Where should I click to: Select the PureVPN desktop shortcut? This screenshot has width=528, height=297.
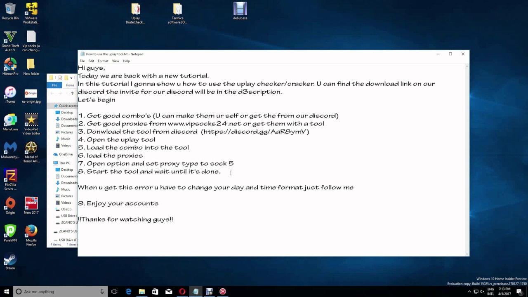10,233
